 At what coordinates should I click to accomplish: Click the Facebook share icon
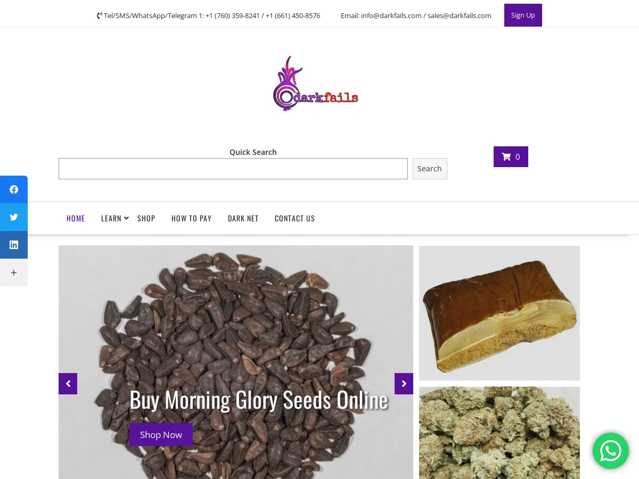14,189
